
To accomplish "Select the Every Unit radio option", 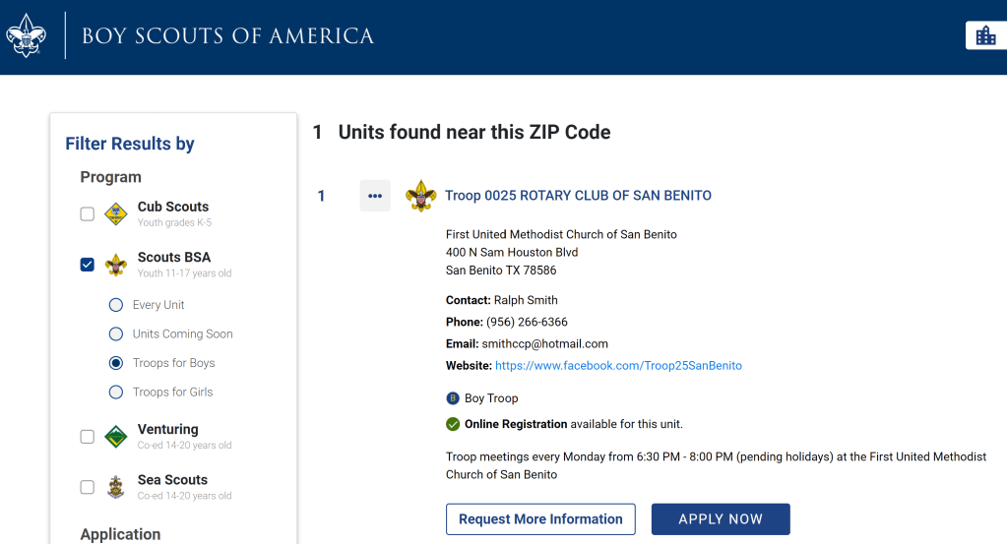I will 116,305.
